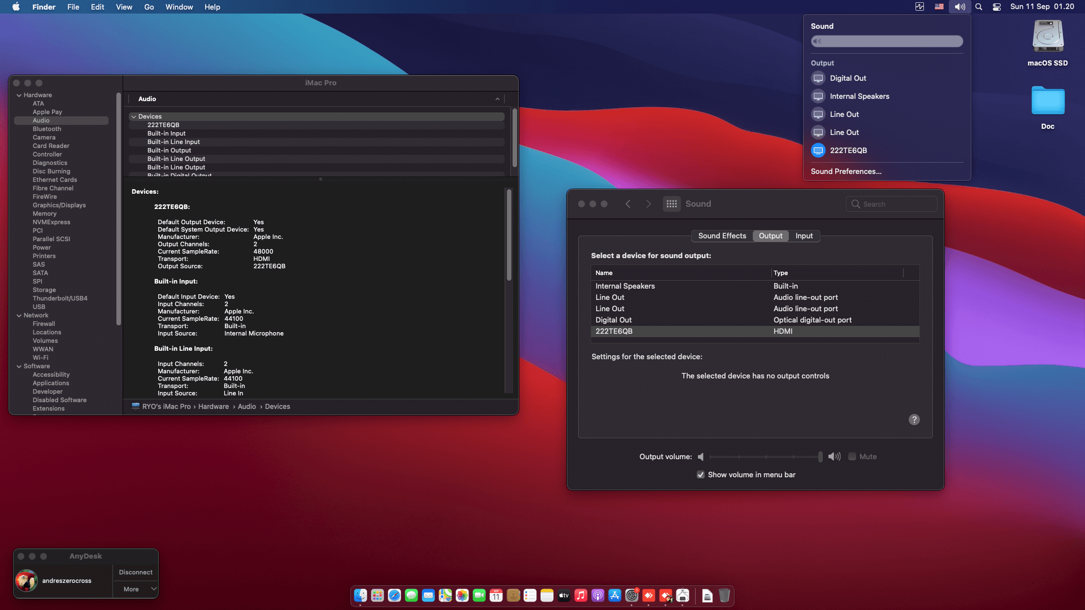
Task: Open the Music app in Dock
Action: pos(581,595)
